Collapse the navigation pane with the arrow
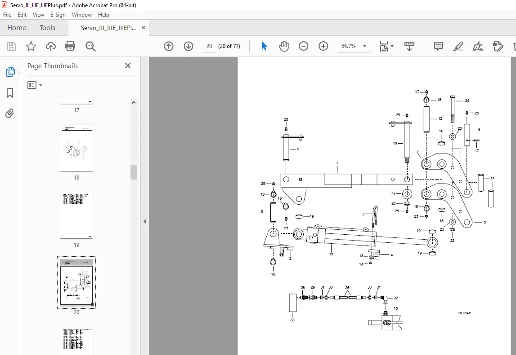Screen dimensions: 516x355 point(145,222)
